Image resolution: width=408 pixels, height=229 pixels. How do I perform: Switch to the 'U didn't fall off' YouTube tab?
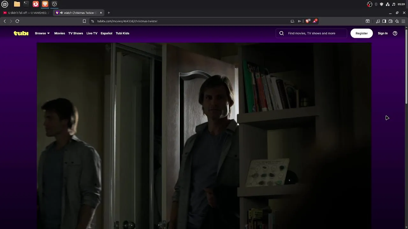click(x=27, y=13)
